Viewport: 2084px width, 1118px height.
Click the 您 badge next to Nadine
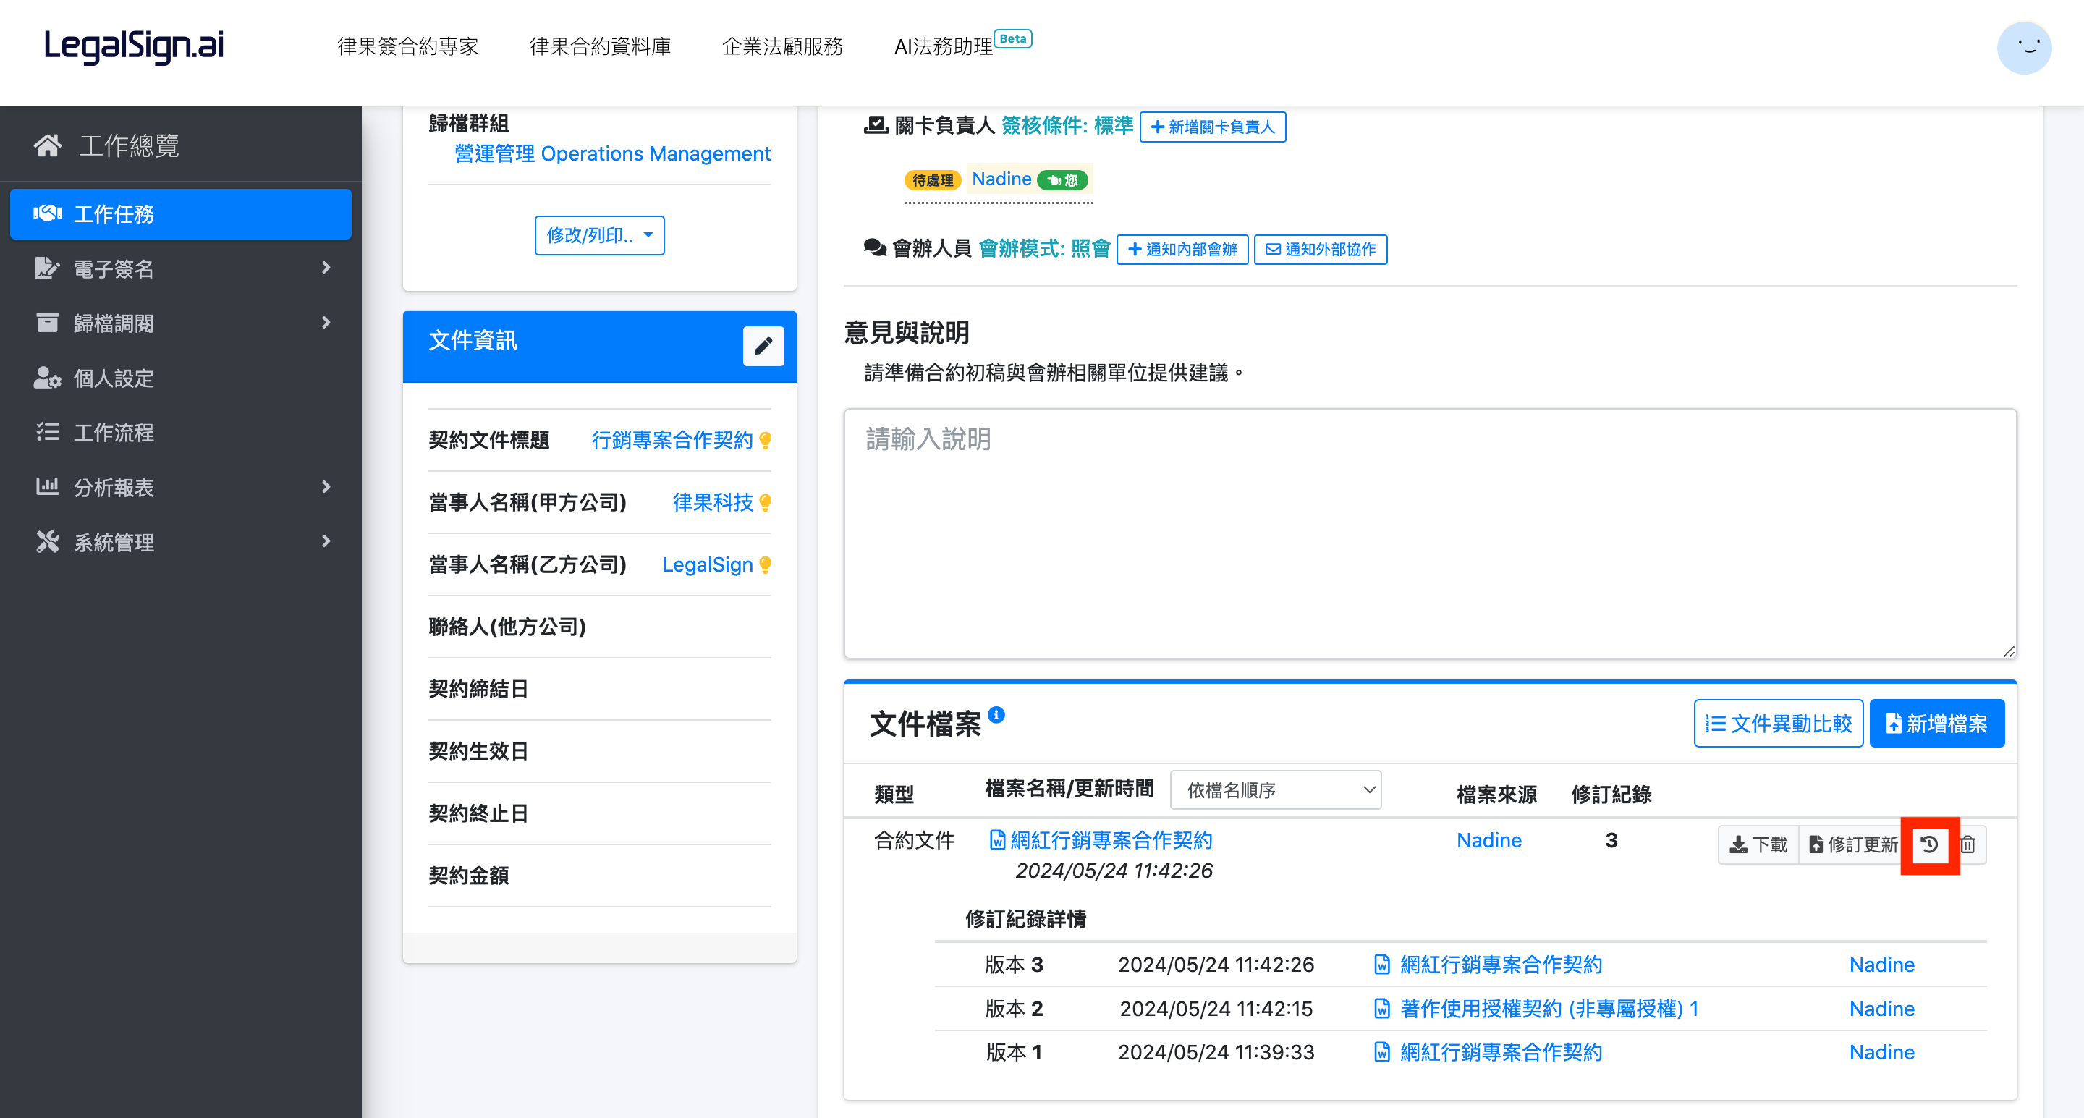pyautogui.click(x=1062, y=179)
